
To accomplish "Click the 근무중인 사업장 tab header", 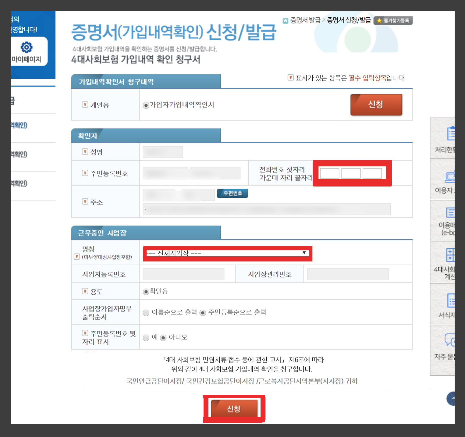I will (x=146, y=233).
